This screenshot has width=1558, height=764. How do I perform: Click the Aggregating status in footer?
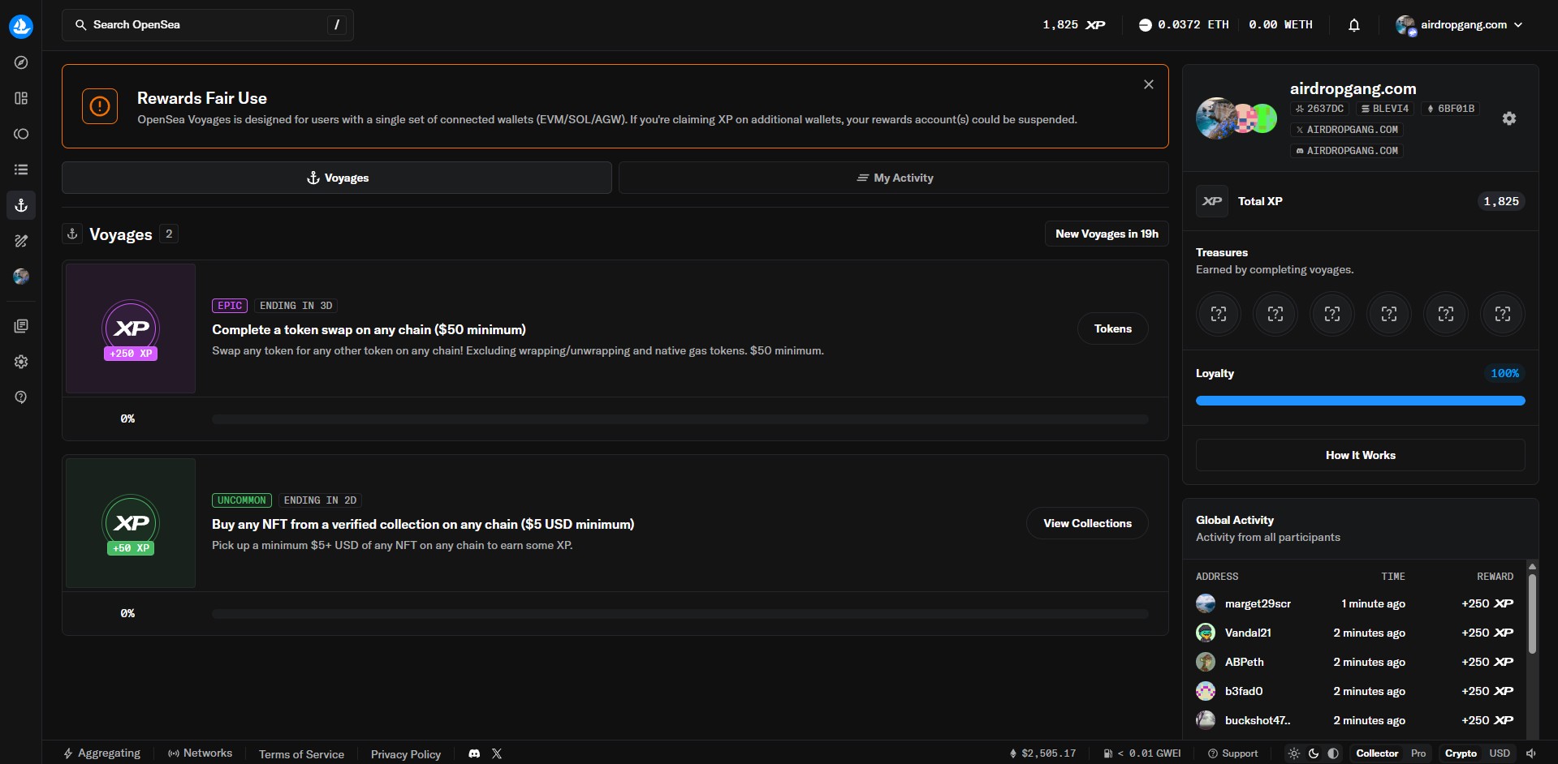(x=102, y=753)
